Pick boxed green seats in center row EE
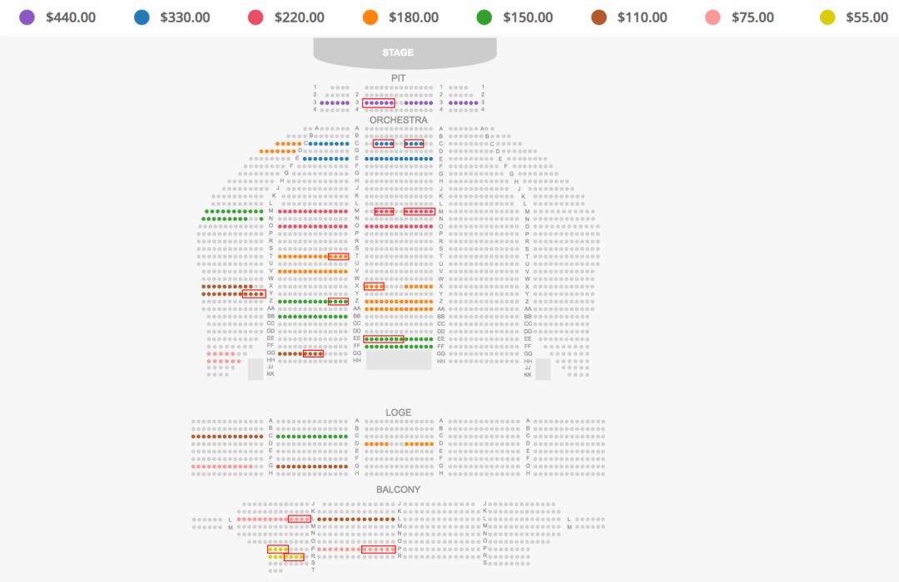Image resolution: width=899 pixels, height=582 pixels. pyautogui.click(x=384, y=339)
